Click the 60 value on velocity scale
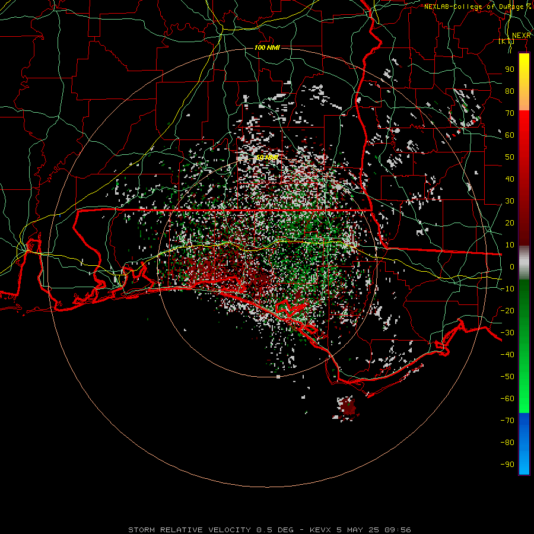Image resolution: width=534 pixels, height=534 pixels. pos(510,135)
